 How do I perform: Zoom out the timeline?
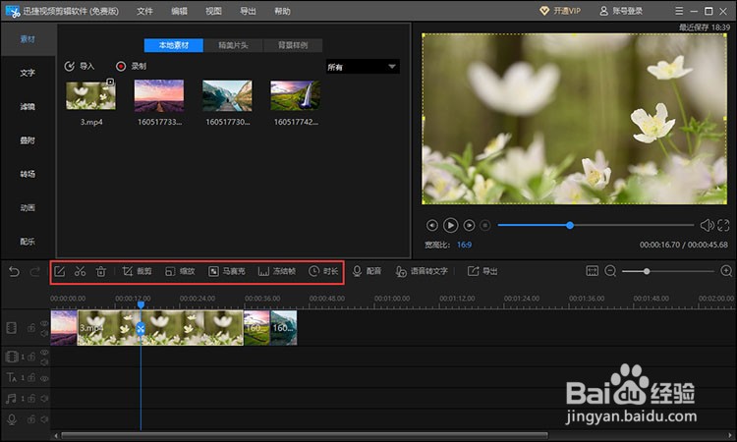610,271
